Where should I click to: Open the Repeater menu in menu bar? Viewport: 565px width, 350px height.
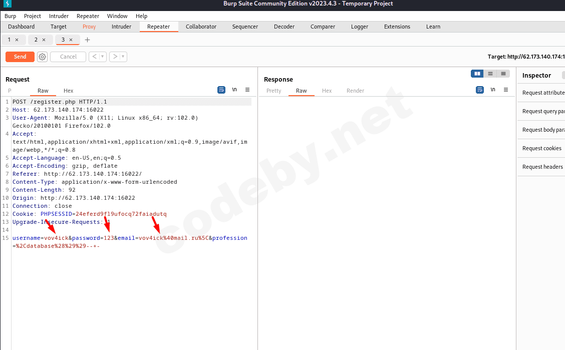88,16
